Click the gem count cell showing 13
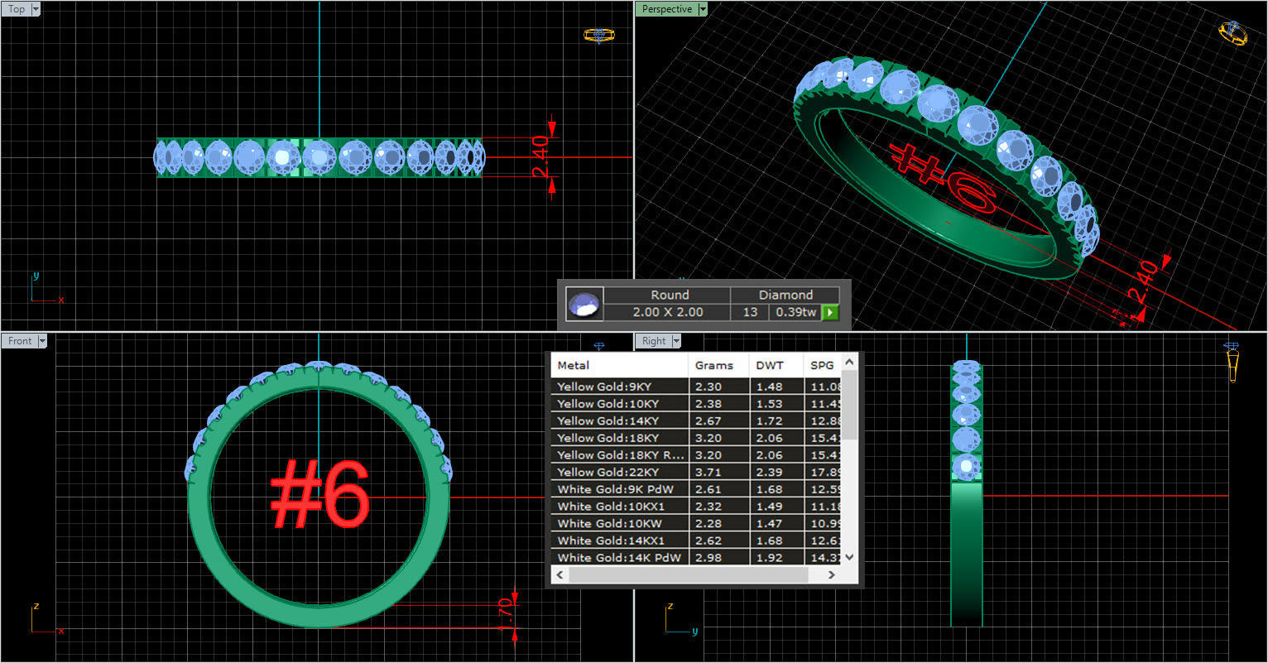This screenshot has height=663, width=1268. (750, 312)
